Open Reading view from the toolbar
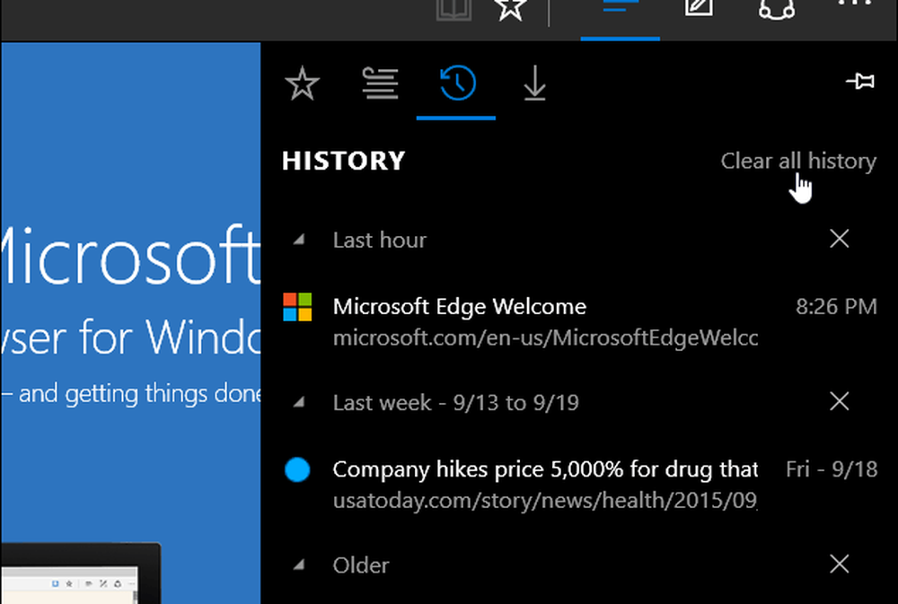Image resolution: width=898 pixels, height=604 pixels. (x=453, y=8)
